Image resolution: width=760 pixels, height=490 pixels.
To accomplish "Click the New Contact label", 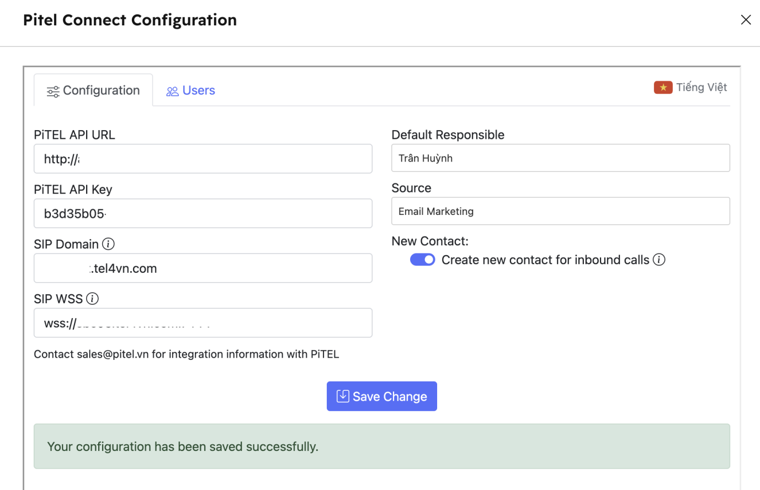I will 430,241.
